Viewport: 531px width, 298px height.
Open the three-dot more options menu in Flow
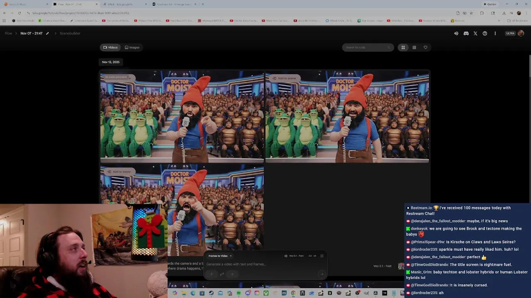tap(495, 34)
